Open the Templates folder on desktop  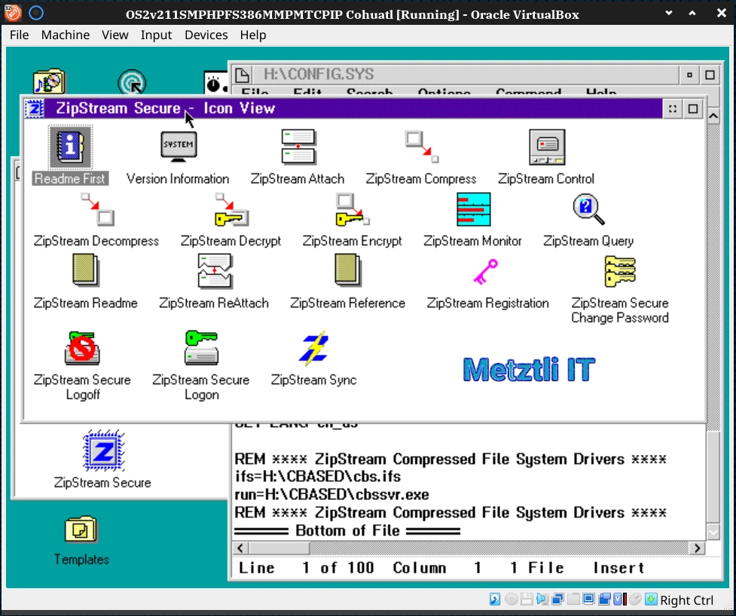coord(81,530)
